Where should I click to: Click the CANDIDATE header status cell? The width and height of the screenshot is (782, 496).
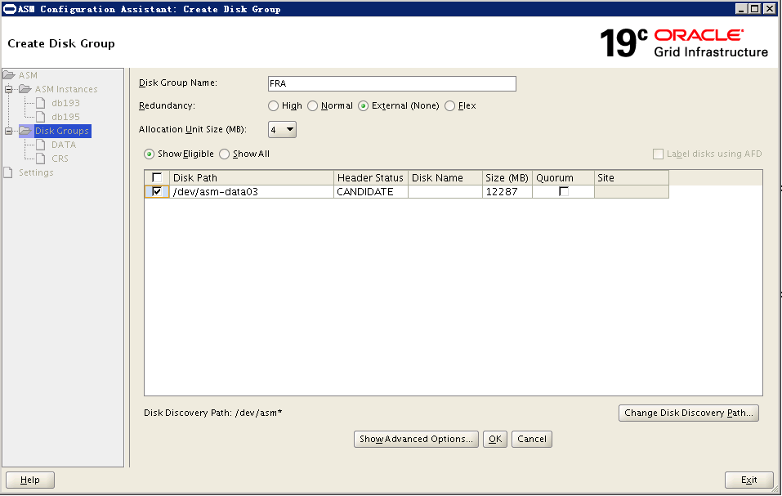pos(370,192)
